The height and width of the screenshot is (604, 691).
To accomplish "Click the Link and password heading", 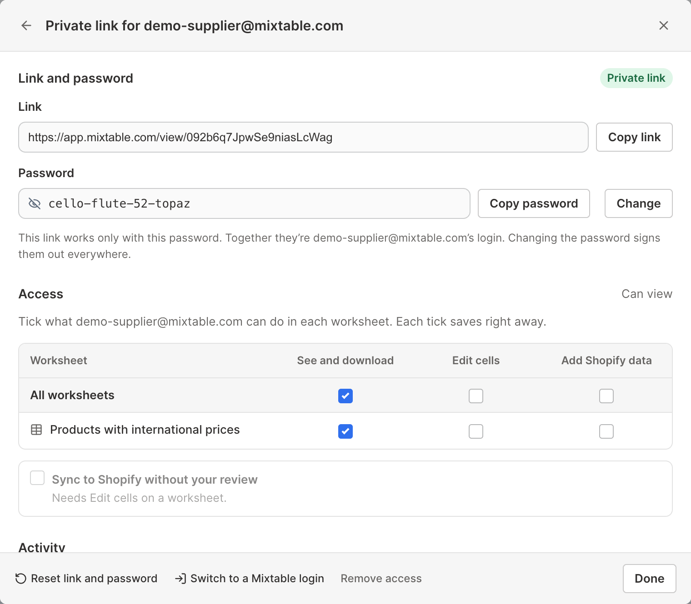I will 75,78.
